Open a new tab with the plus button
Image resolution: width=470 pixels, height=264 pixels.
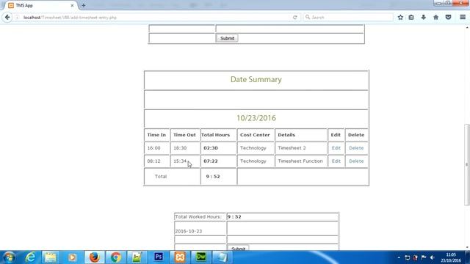click(x=83, y=5)
